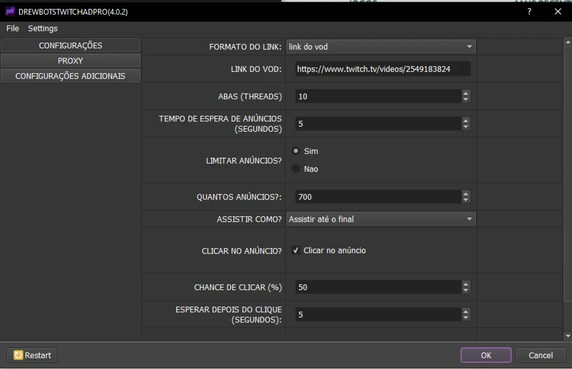
Task: Open the Settings menu
Action: click(43, 29)
